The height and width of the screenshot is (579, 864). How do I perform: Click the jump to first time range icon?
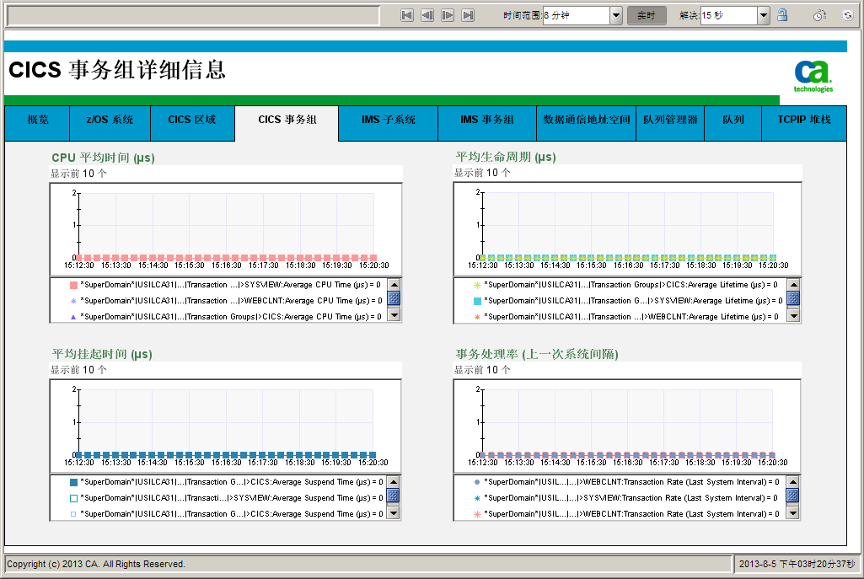407,15
